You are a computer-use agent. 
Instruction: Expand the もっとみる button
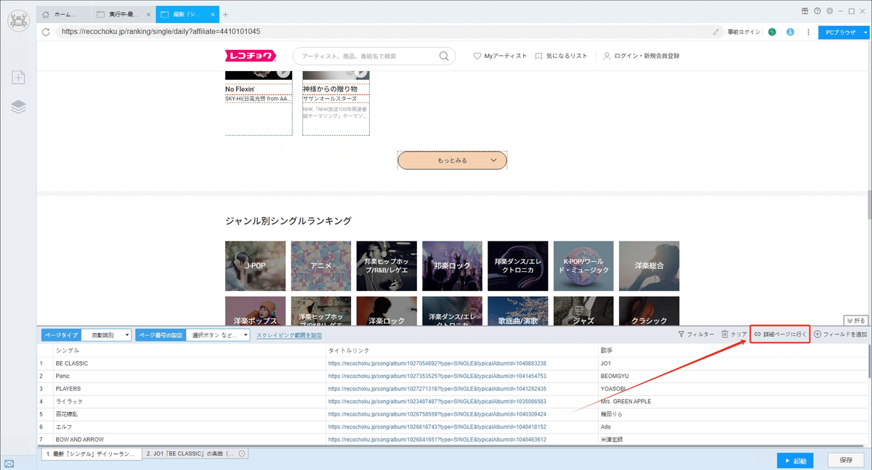452,160
